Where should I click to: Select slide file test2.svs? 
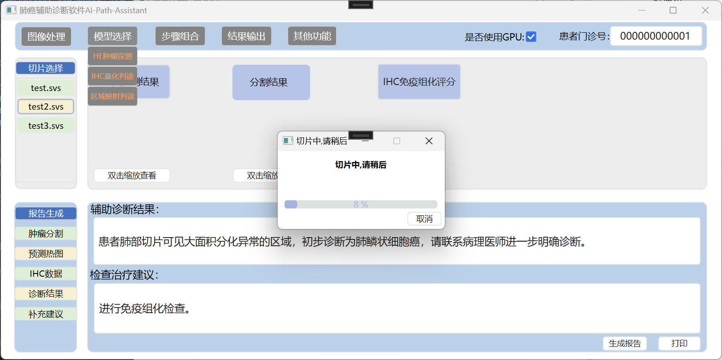click(46, 106)
